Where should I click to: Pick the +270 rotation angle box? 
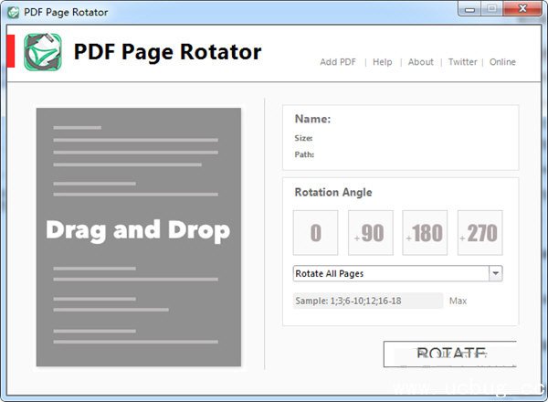tap(479, 233)
